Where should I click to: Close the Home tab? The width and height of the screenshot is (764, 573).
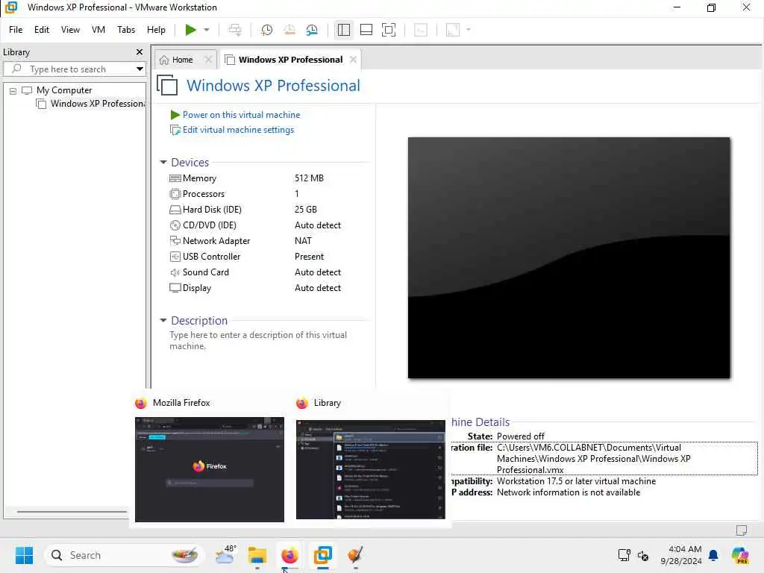209,60
